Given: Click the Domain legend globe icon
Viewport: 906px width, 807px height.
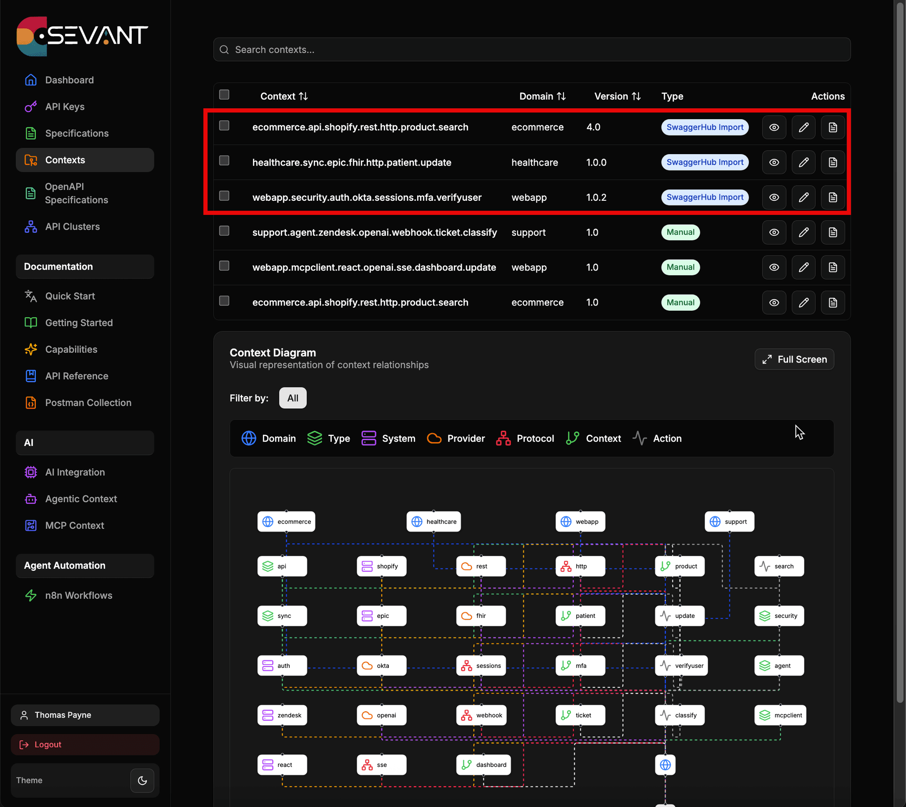Looking at the screenshot, I should pos(249,438).
